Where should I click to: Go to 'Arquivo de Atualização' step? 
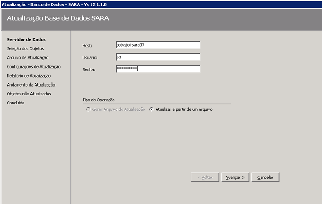27,58
